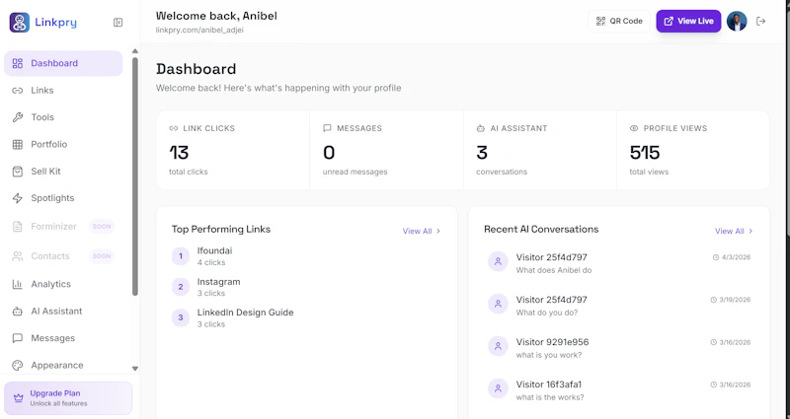The width and height of the screenshot is (790, 419).
Task: Click chevron next to Top Performing Links View All
Action: coord(438,232)
